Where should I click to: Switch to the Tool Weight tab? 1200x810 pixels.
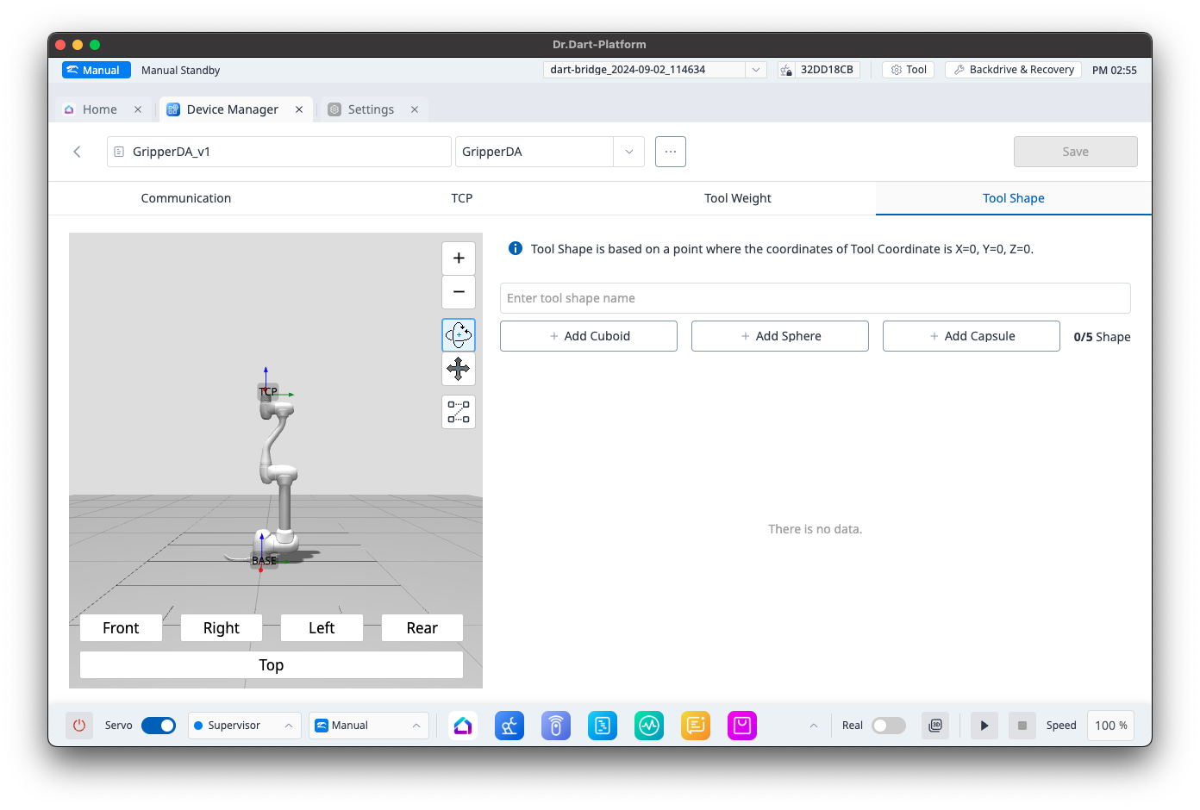[x=737, y=198]
